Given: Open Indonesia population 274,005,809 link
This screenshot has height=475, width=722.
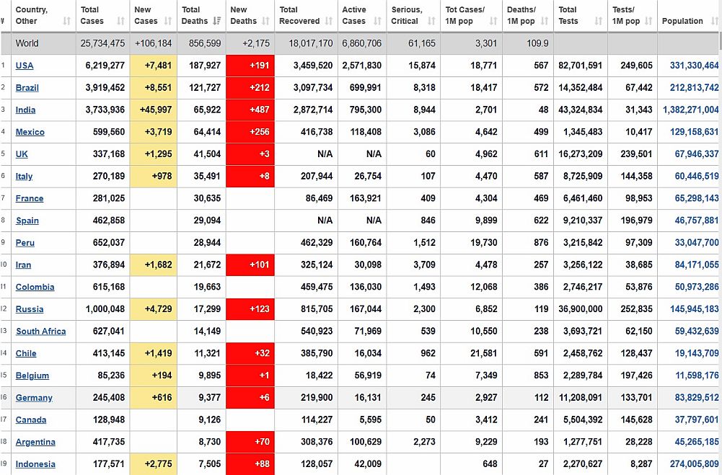Looking at the screenshot, I should (x=694, y=463).
